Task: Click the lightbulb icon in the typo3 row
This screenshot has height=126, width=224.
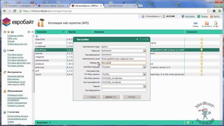Action: coord(202,75)
